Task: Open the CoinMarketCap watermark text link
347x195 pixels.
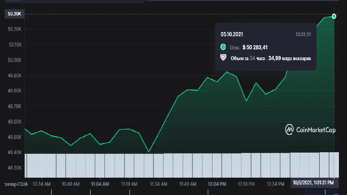Action: [315, 130]
